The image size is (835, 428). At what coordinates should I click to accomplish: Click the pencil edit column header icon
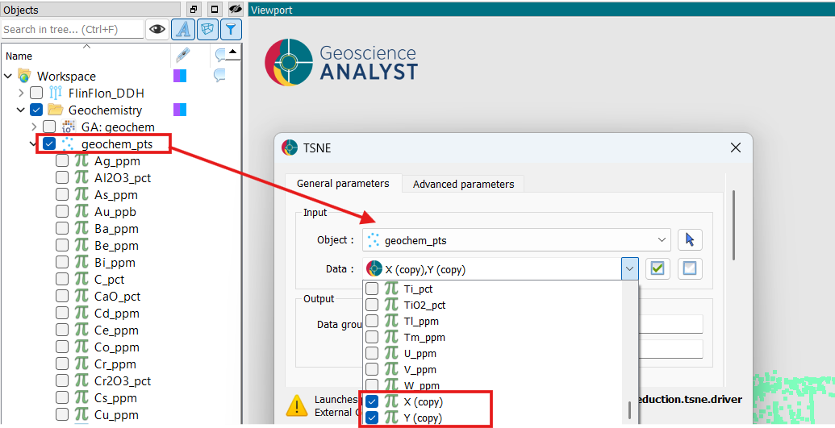182,55
